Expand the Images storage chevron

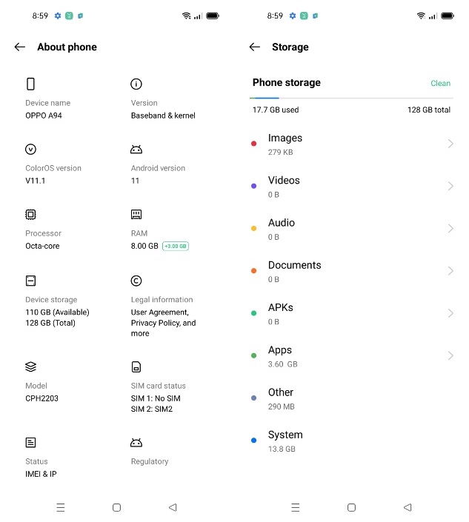(450, 144)
